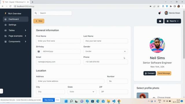Click Stop sharing button
Image resolution: width=185 pixels, height=104 pixels.
(49, 100)
